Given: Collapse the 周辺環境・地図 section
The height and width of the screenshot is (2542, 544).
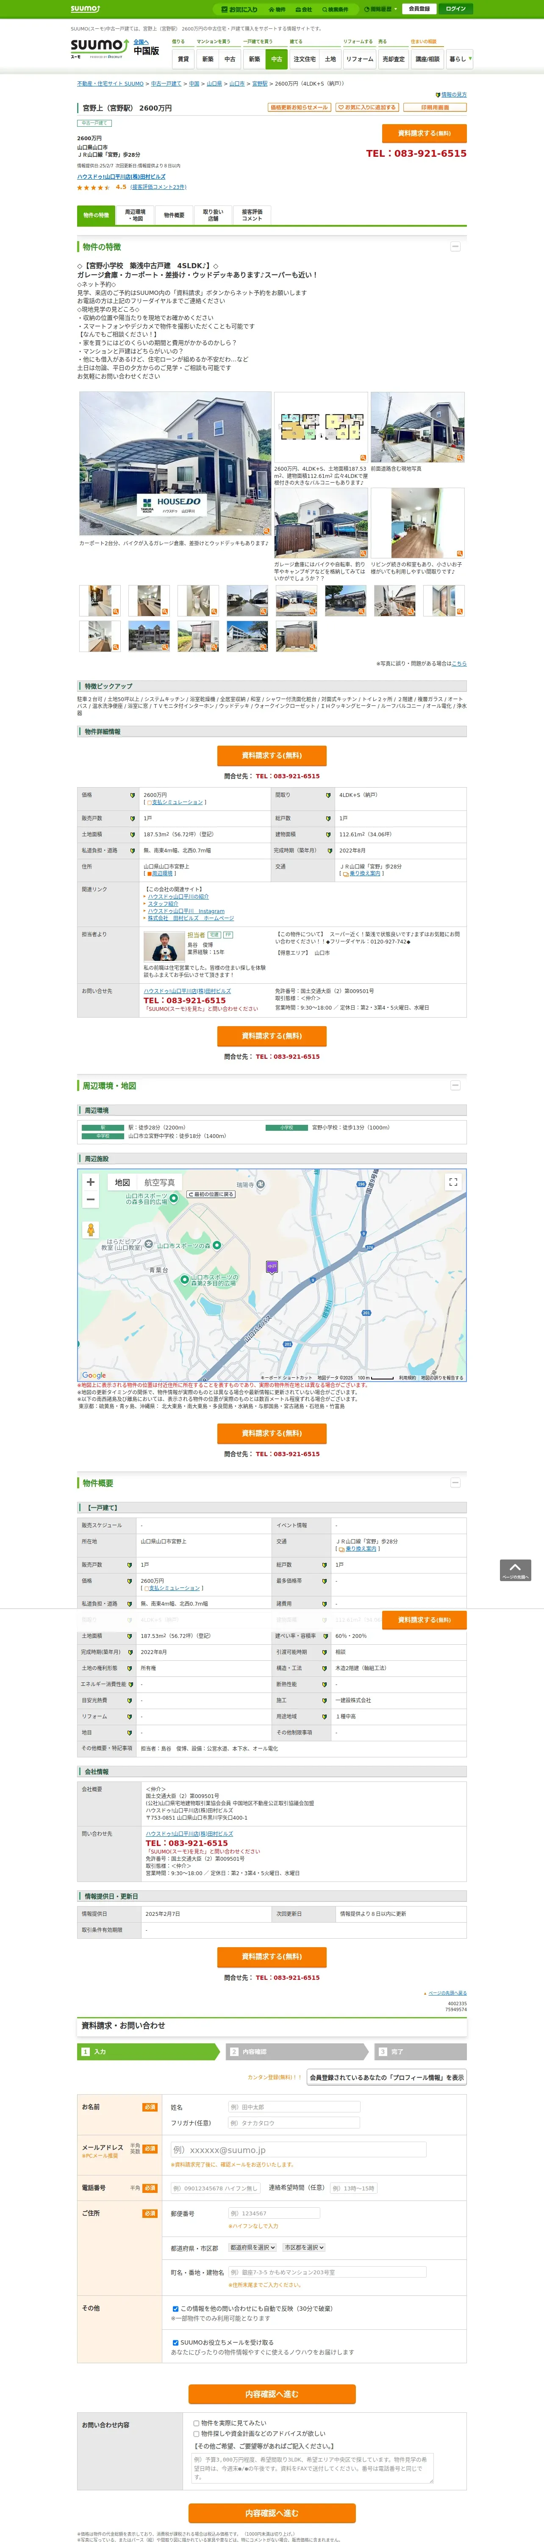Looking at the screenshot, I should [x=455, y=1085].
